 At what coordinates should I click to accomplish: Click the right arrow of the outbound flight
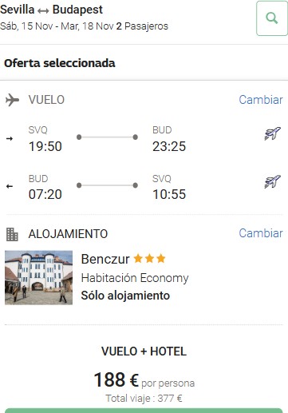click(x=10, y=138)
